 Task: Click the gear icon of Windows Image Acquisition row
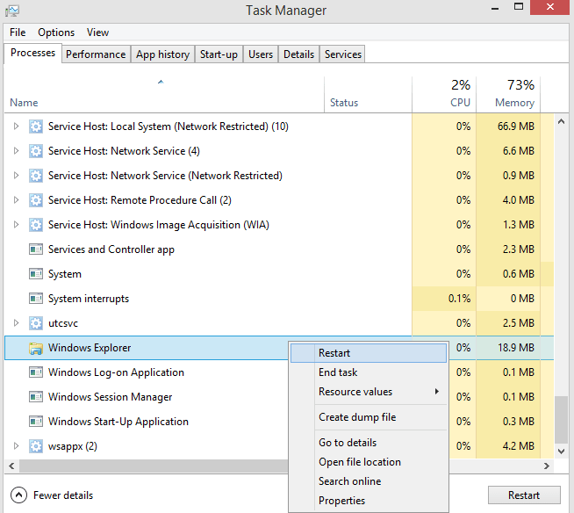pyautogui.click(x=36, y=225)
